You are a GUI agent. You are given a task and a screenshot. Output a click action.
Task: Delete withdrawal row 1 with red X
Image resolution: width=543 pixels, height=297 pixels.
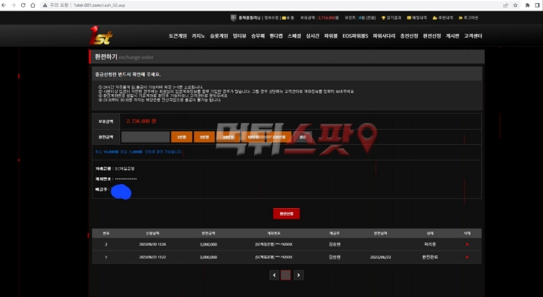pyautogui.click(x=467, y=257)
